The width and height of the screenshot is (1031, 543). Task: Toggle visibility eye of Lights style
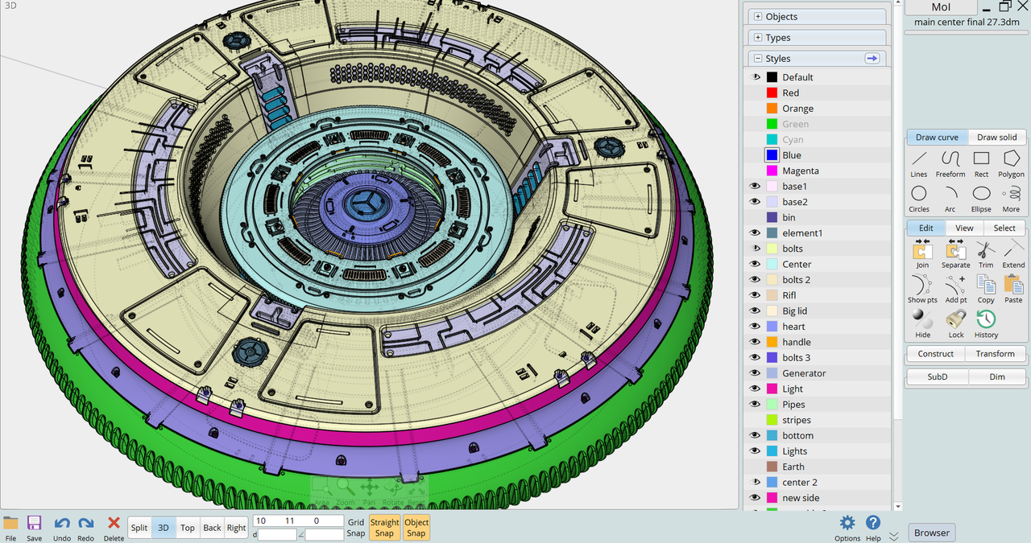(x=756, y=451)
